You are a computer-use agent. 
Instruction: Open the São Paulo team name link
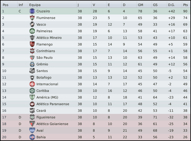click(45, 58)
